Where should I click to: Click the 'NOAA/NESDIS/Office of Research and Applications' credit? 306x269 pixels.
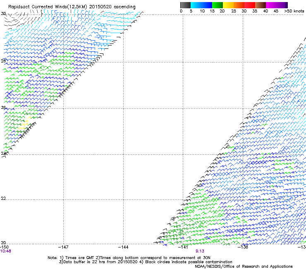(244, 267)
